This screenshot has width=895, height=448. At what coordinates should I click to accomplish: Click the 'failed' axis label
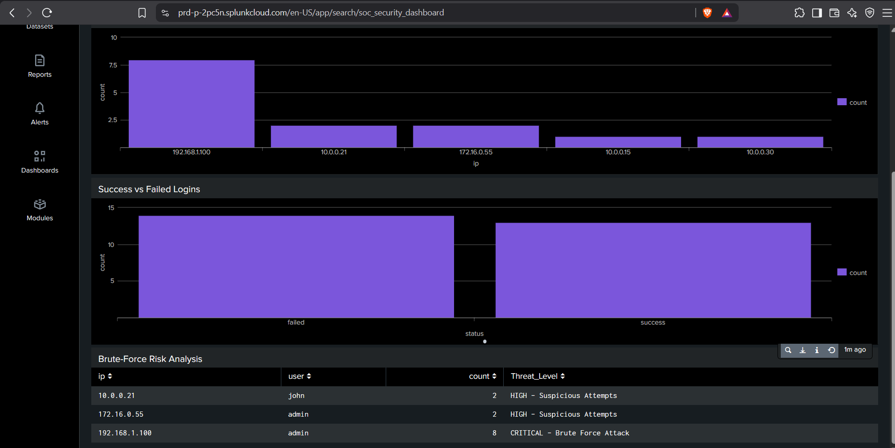296,322
